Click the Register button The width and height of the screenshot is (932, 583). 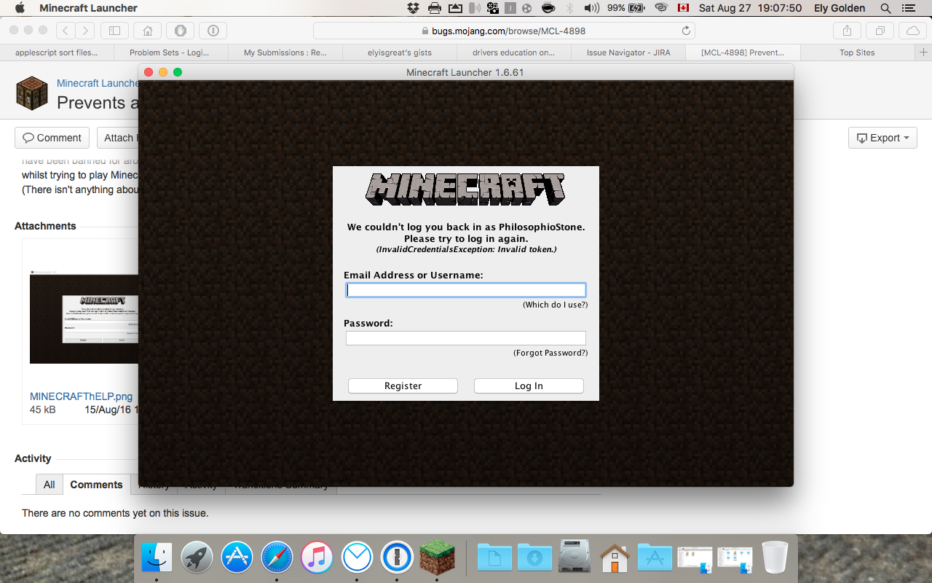coord(403,386)
